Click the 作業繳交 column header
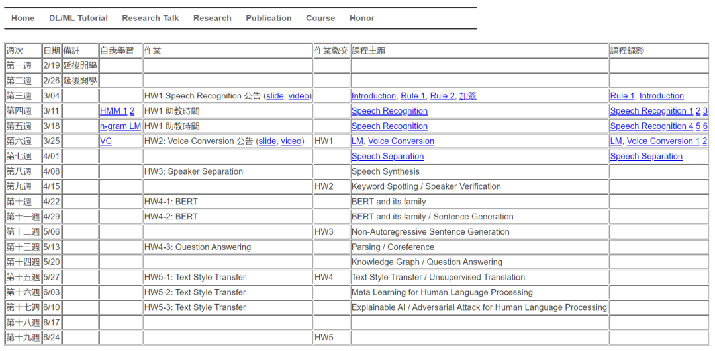Image resolution: width=715 pixels, height=351 pixels. coord(332,50)
